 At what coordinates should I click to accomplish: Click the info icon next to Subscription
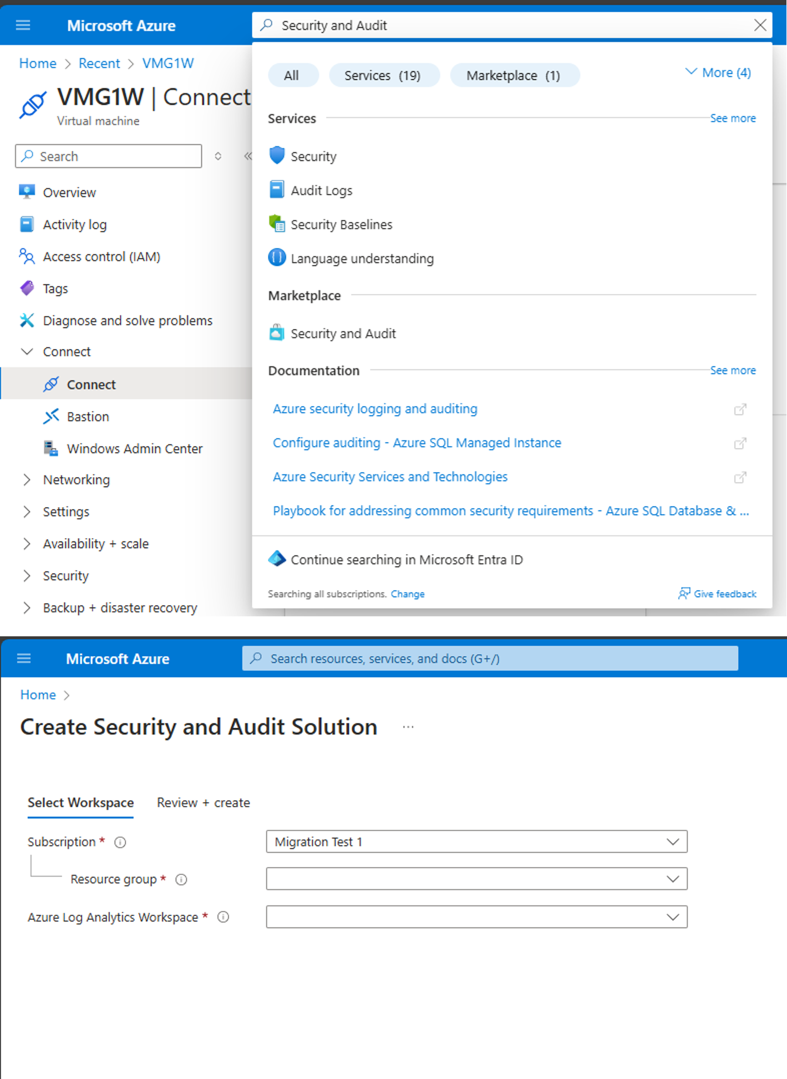pyautogui.click(x=120, y=842)
